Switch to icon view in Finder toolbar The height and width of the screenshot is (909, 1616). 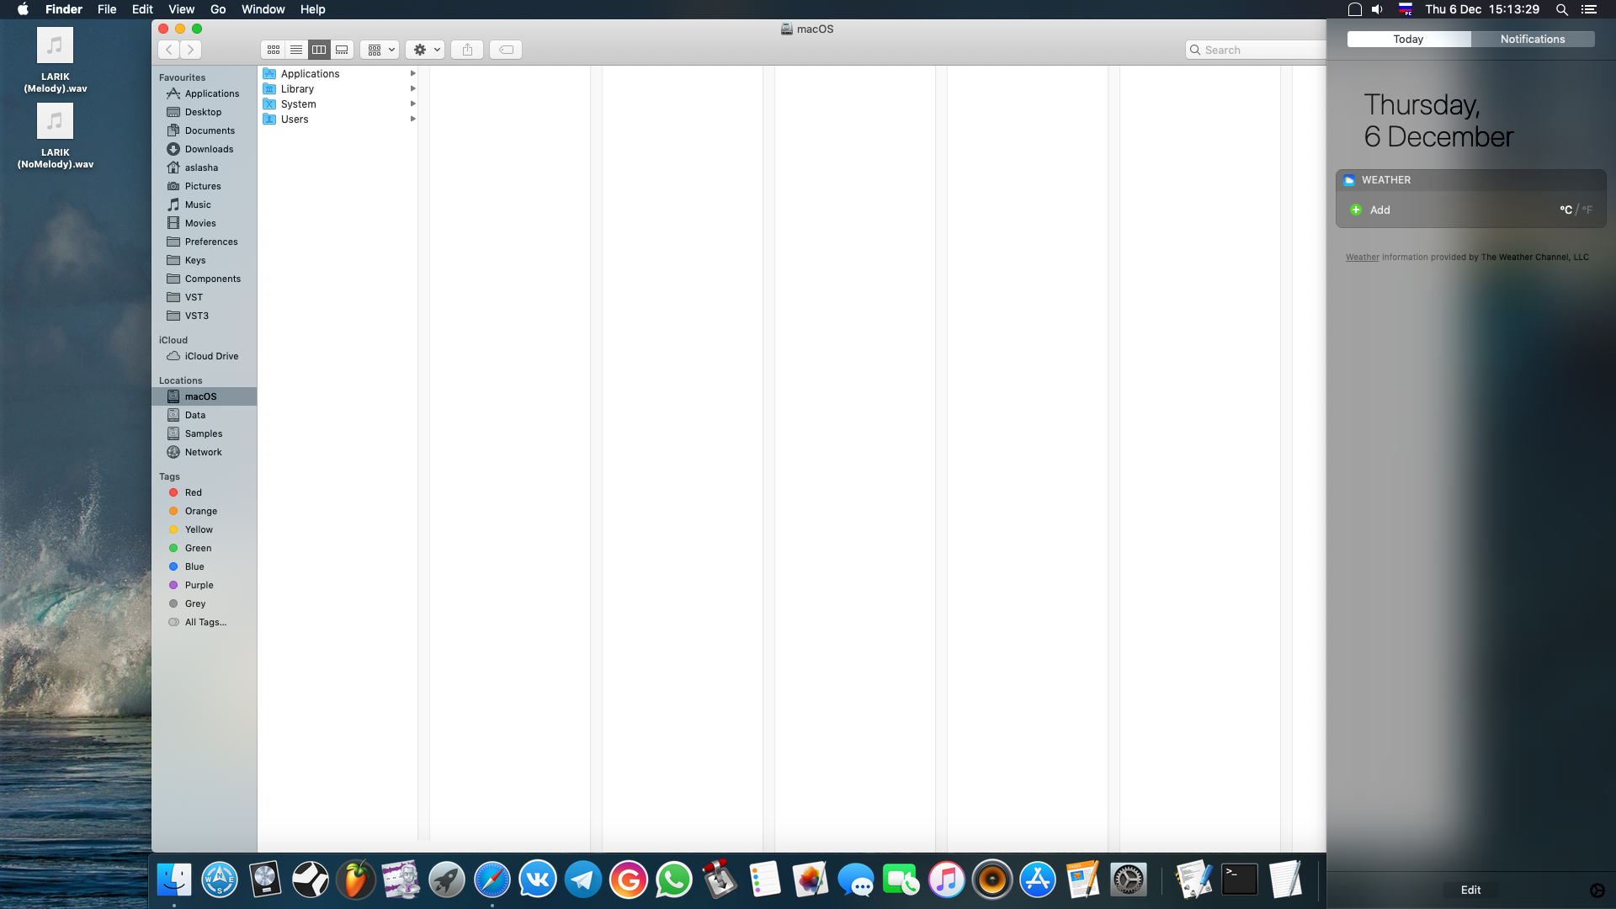(274, 50)
